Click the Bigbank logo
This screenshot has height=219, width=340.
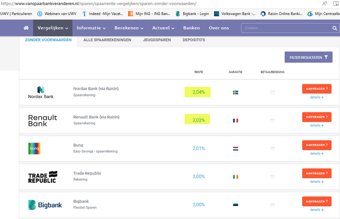point(45,205)
